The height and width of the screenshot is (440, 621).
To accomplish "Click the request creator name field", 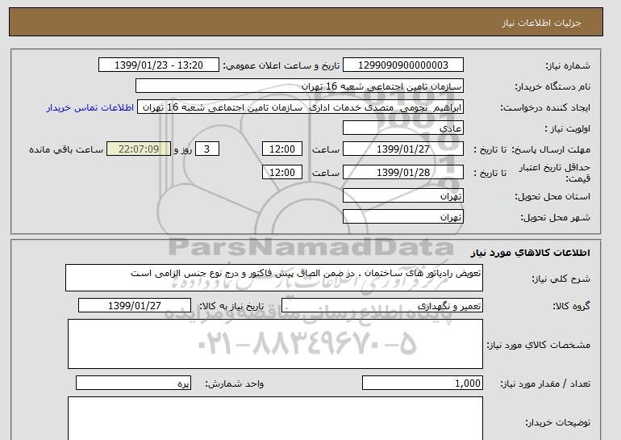I will point(300,107).
